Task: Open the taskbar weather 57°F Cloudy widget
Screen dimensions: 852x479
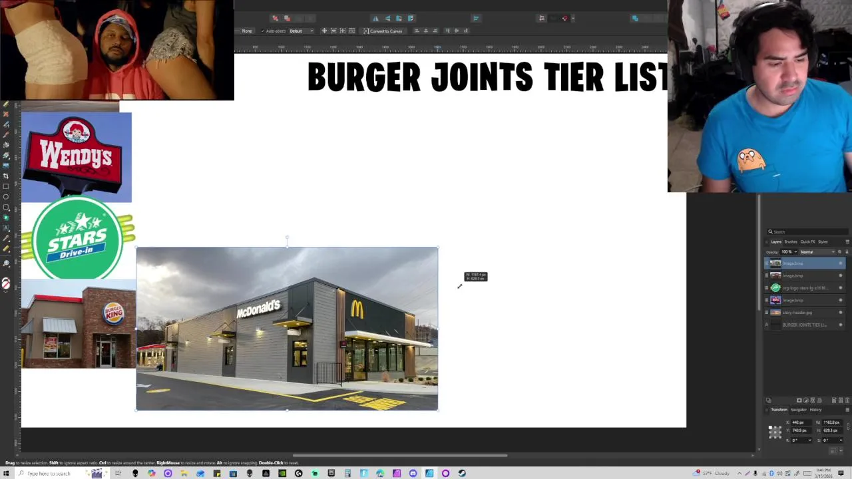Action: point(712,473)
